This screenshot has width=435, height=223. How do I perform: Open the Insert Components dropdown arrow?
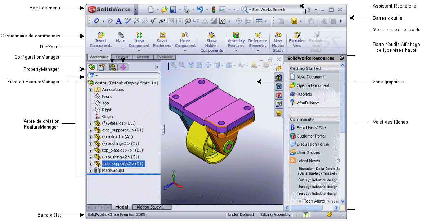point(101,51)
